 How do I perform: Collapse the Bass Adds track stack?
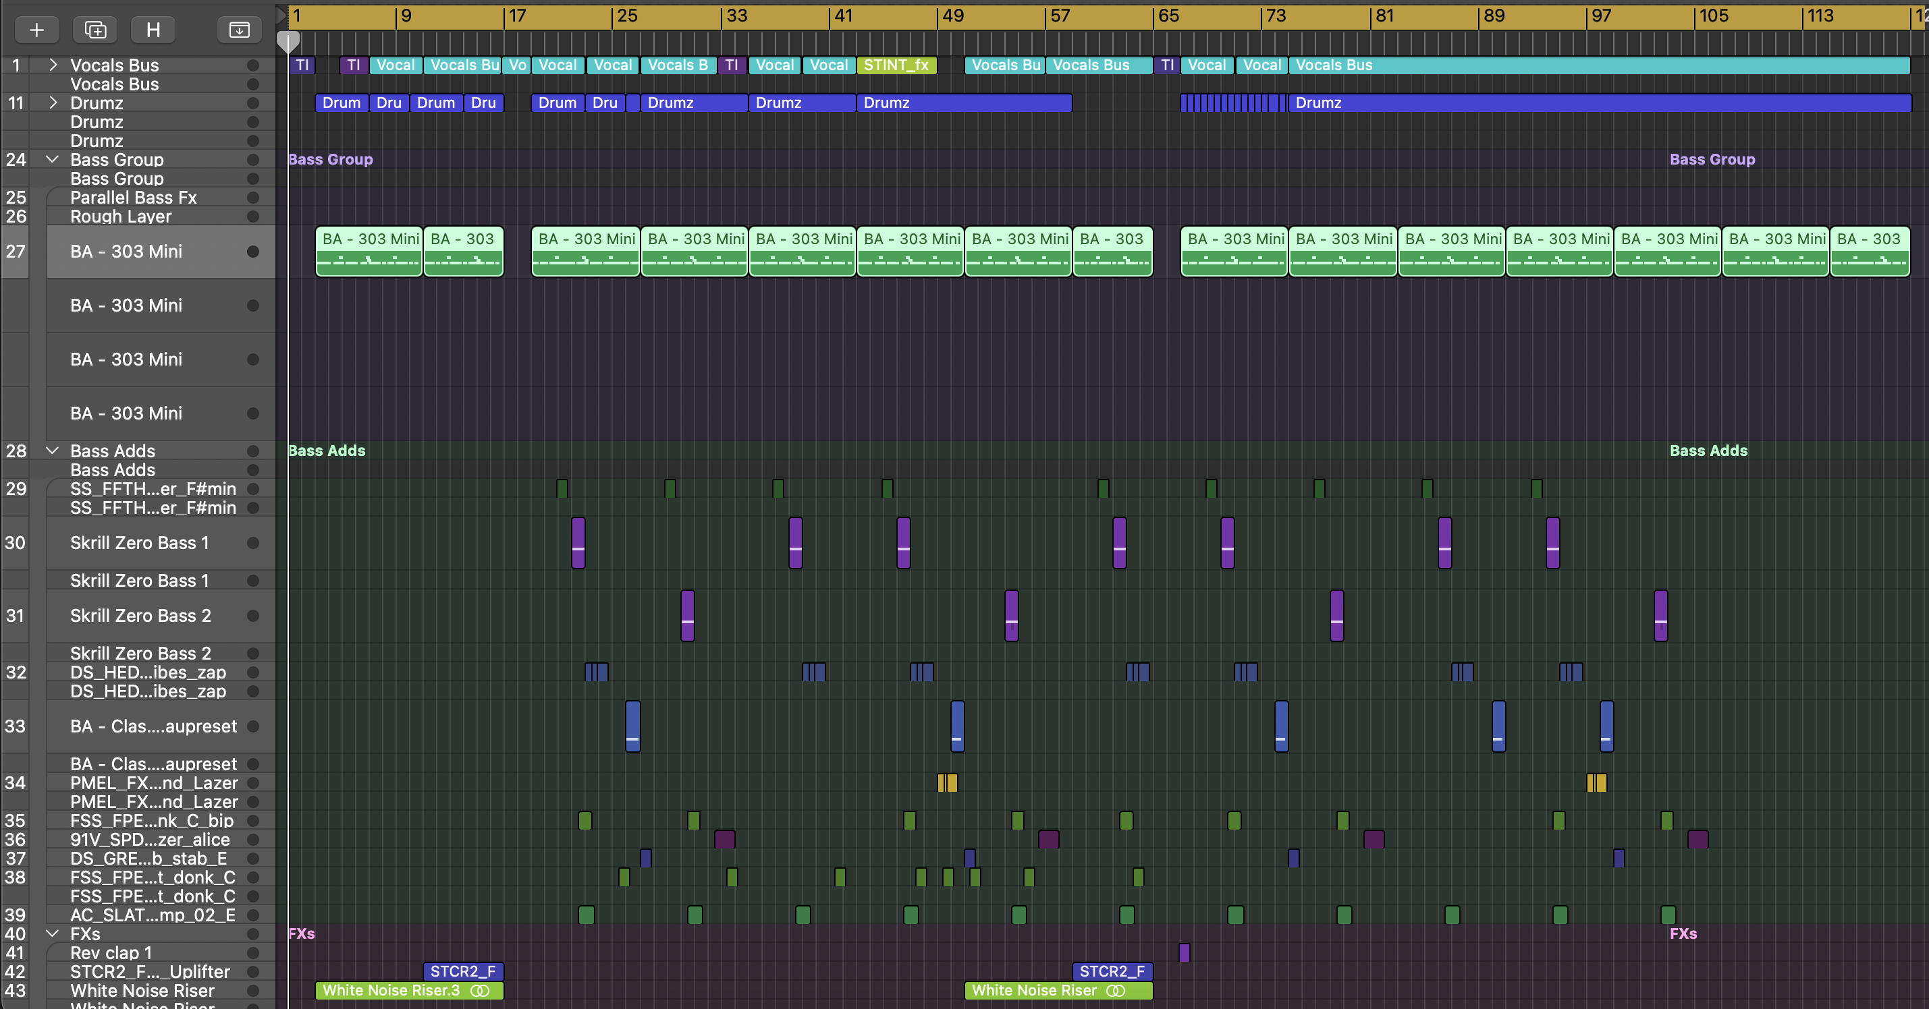pyautogui.click(x=53, y=451)
